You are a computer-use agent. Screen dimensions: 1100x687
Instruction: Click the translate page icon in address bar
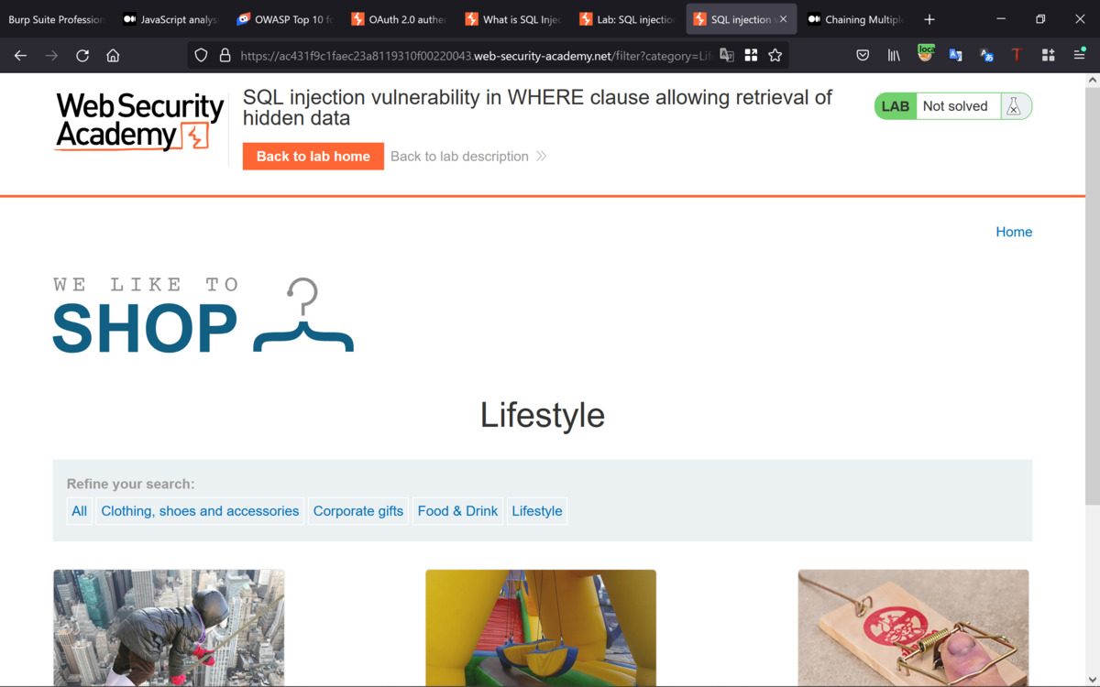click(727, 56)
